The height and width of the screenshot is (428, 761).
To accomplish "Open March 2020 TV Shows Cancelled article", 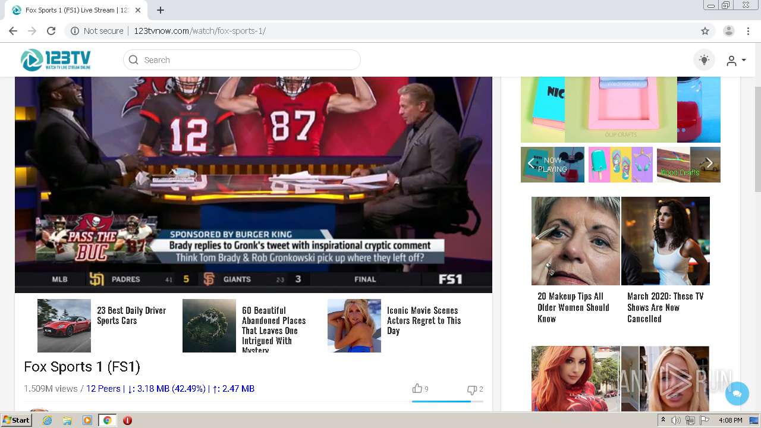I will click(665, 307).
